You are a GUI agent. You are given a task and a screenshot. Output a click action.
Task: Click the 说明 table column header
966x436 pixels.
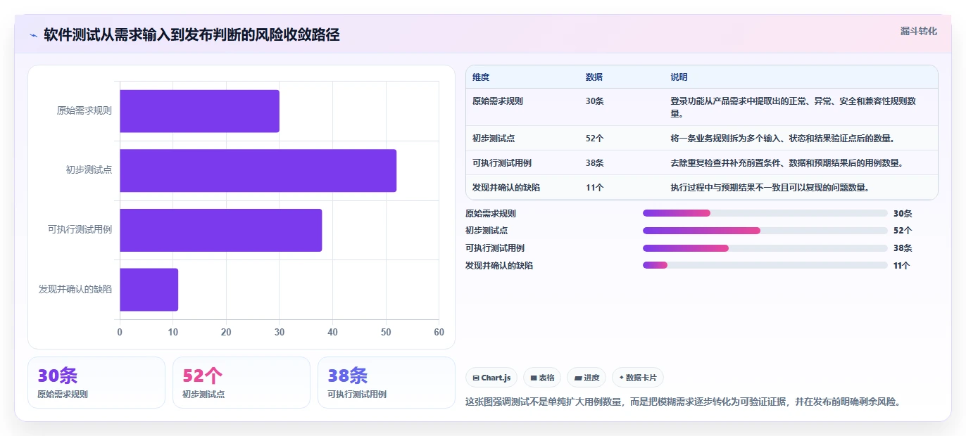coord(679,77)
